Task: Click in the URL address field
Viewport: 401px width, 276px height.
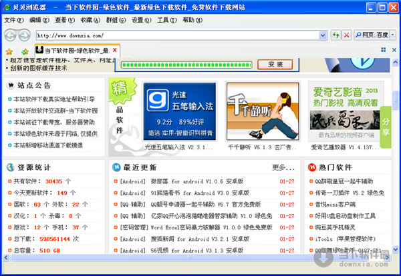Action: tap(178, 35)
